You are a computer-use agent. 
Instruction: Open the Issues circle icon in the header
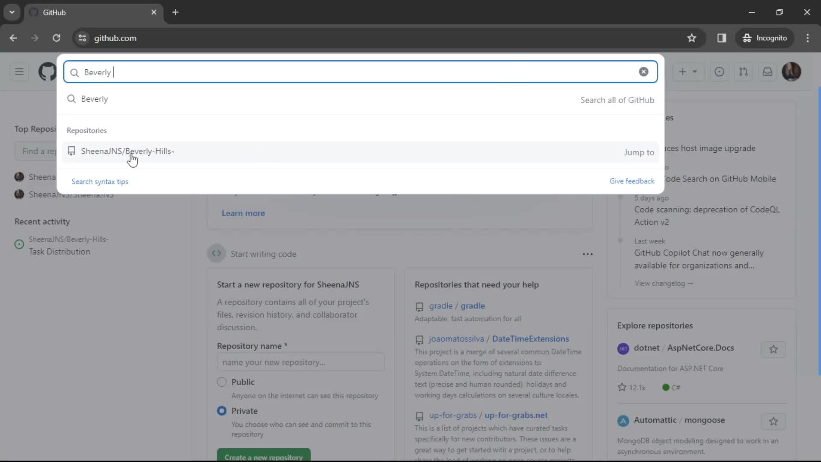click(719, 72)
